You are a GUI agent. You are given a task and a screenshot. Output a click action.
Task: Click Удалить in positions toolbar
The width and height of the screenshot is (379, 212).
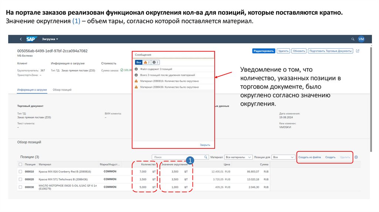pyautogui.click(x=345, y=157)
